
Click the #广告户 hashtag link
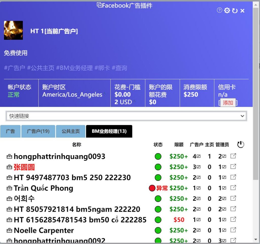(x=14, y=68)
